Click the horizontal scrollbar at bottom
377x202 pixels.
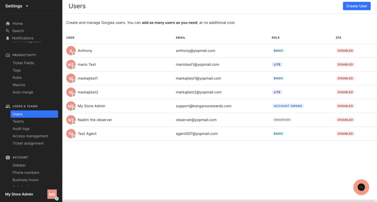click(x=218, y=201)
